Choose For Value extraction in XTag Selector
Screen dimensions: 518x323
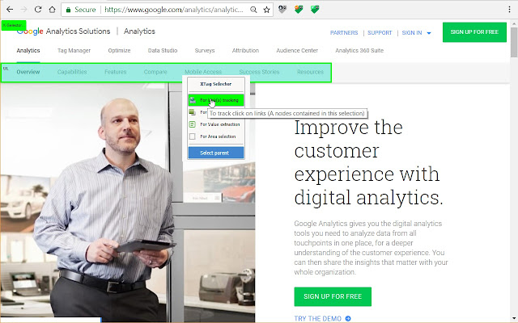[x=216, y=124]
